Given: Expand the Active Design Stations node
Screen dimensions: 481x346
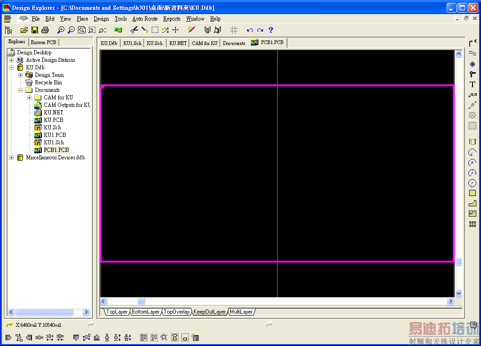Looking at the screenshot, I should coord(12,60).
